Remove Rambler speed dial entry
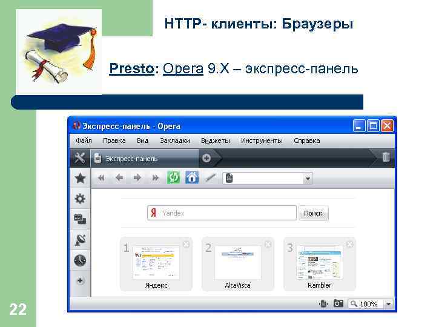The width and height of the screenshot is (436, 327). pos(350,245)
